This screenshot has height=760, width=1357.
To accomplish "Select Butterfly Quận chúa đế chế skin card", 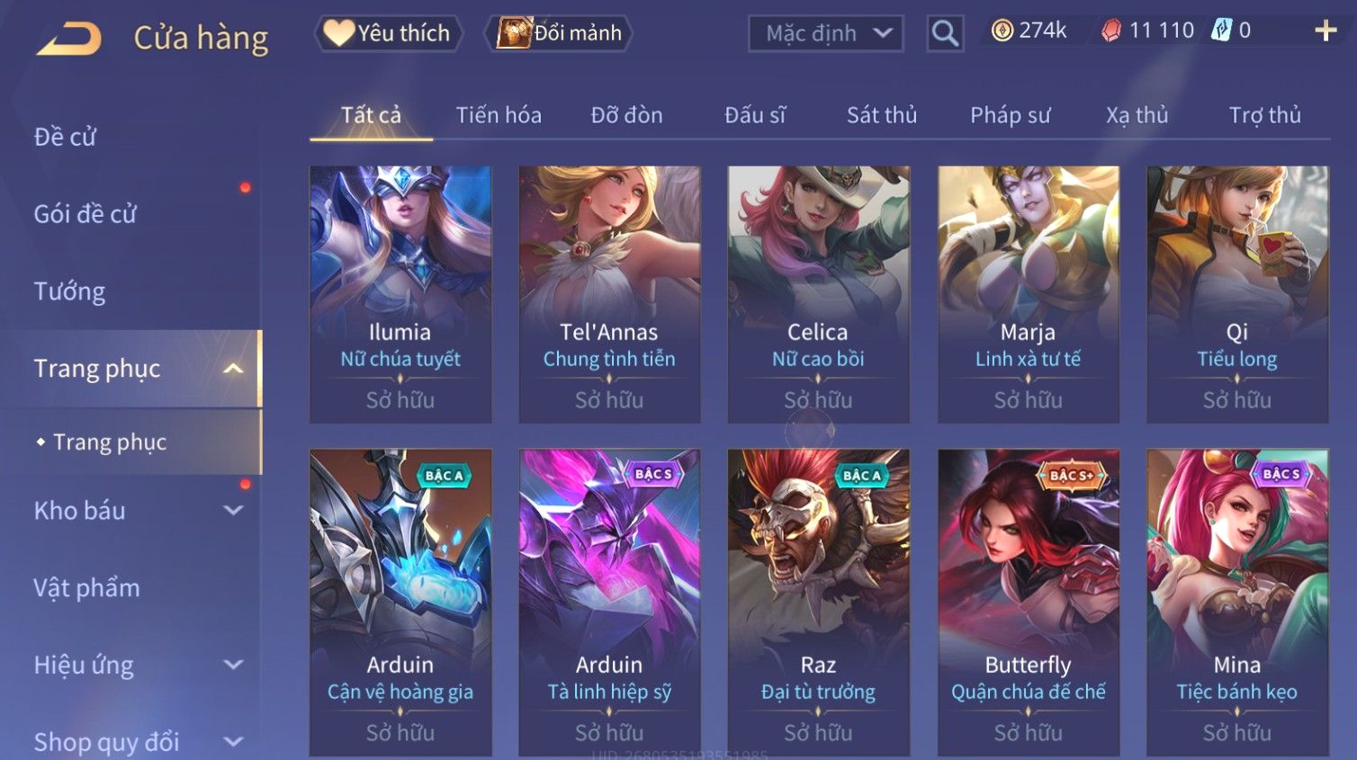I will tap(1029, 602).
